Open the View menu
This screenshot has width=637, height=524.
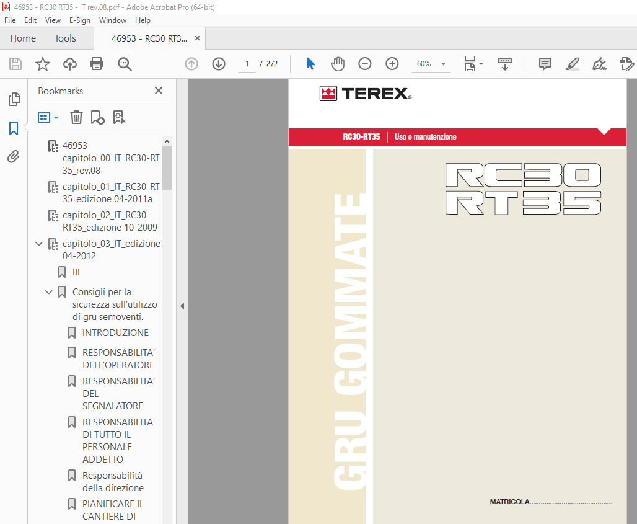[53, 20]
